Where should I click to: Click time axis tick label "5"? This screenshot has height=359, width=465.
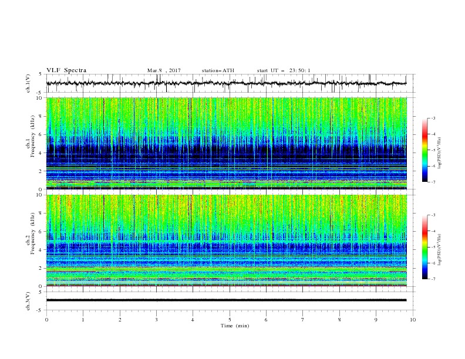coord(230,320)
